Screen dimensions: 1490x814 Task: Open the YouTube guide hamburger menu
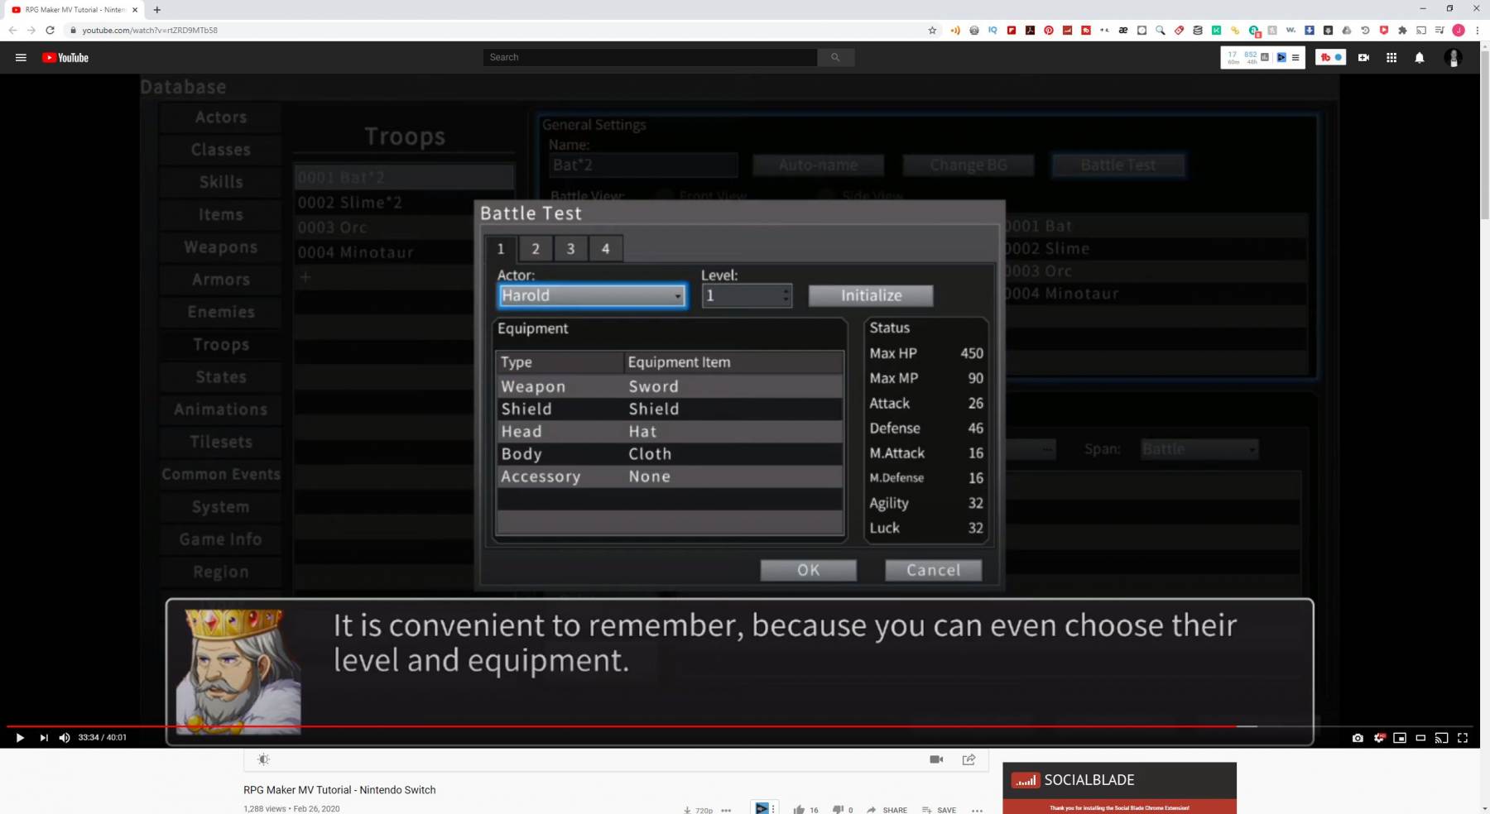[21, 57]
